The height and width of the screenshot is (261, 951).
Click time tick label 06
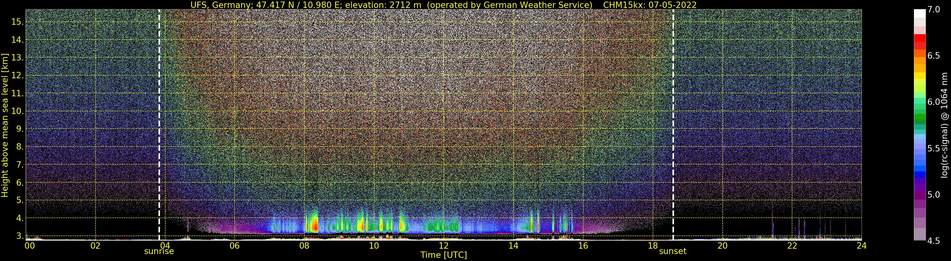click(235, 246)
